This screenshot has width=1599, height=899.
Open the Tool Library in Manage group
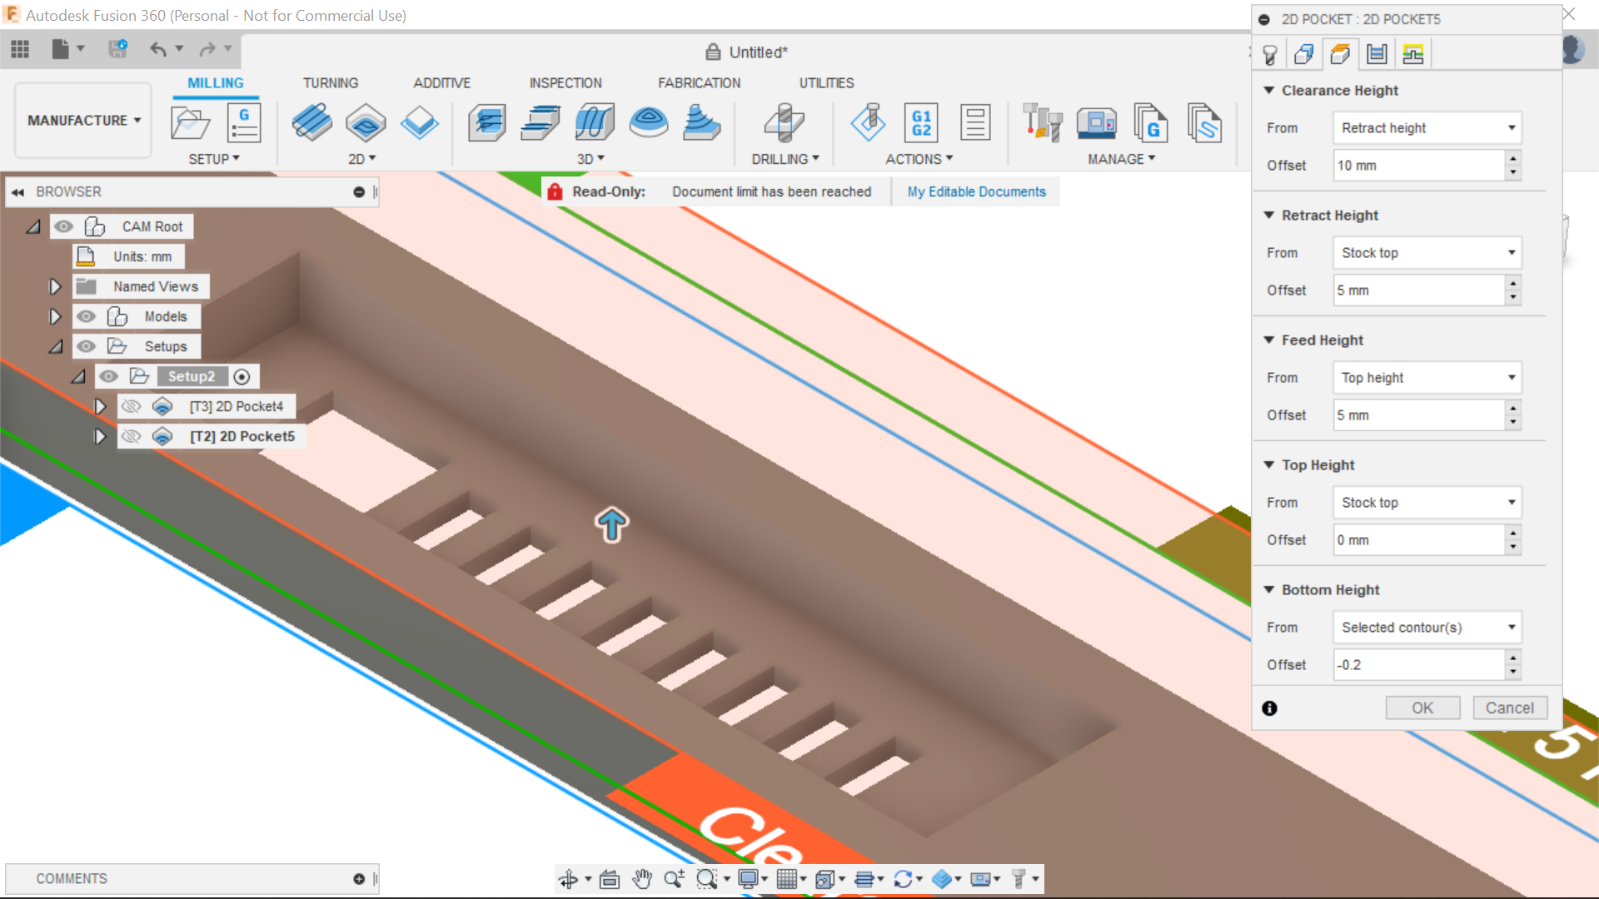pyautogui.click(x=1043, y=122)
